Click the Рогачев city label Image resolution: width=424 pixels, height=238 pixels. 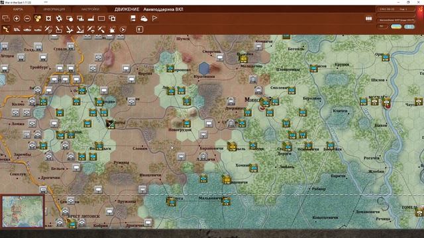[372, 158]
